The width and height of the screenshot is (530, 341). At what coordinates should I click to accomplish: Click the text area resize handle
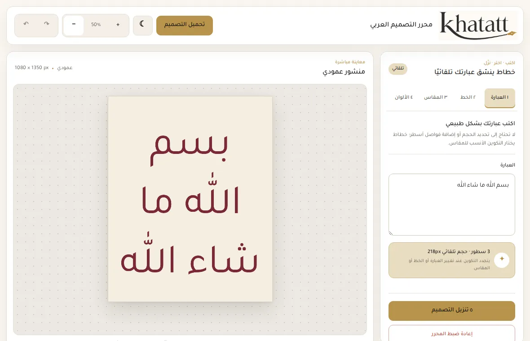[391, 232]
